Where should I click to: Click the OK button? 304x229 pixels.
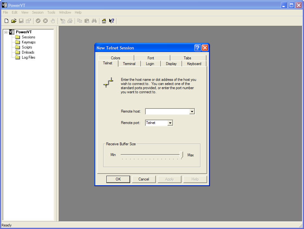point(118,179)
